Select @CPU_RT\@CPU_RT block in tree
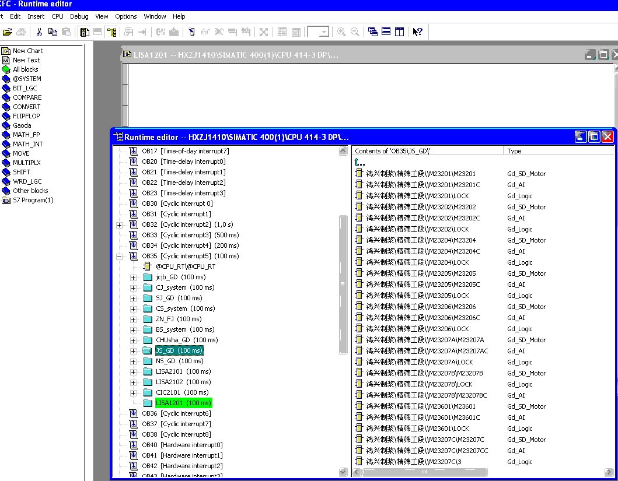Screen dimensions: 618x481 click(x=186, y=266)
